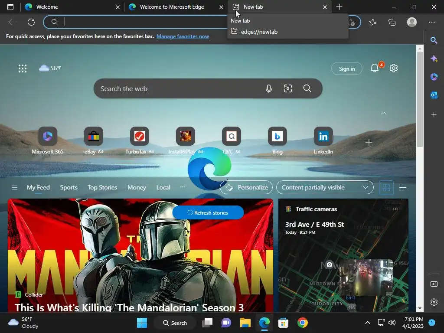Open The Mandalorian Season 3 headline
This screenshot has width=444, height=333.
(129, 307)
